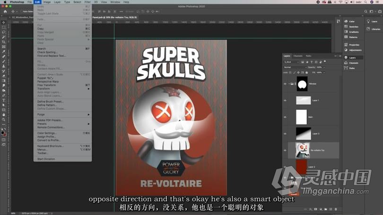
Task: Hide the Layer 1 layer
Action: click(x=285, y=100)
